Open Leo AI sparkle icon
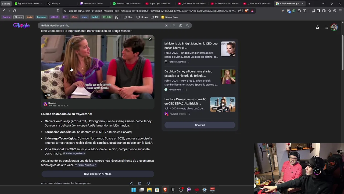Viewport: 344px width, 194px height. tap(329, 11)
